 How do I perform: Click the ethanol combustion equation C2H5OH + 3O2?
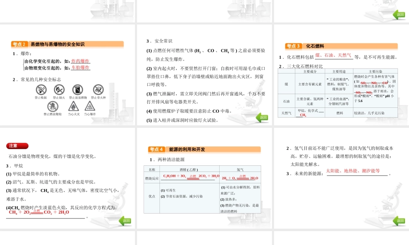[x=191, y=176]
